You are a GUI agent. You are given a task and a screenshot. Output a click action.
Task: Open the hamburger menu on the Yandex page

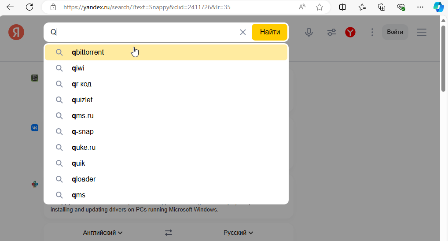click(x=422, y=32)
